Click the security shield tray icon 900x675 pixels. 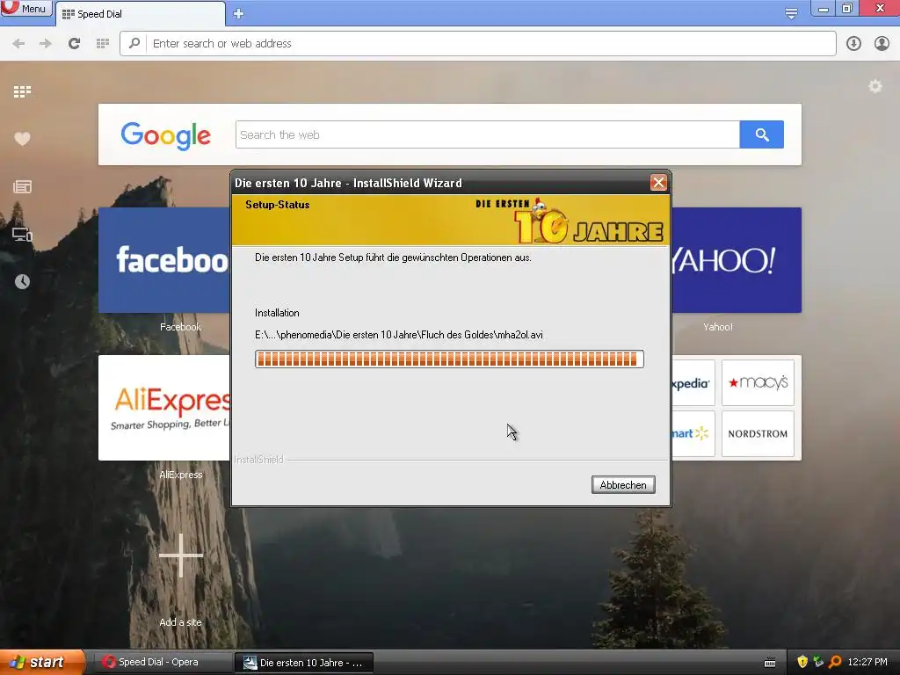click(802, 663)
